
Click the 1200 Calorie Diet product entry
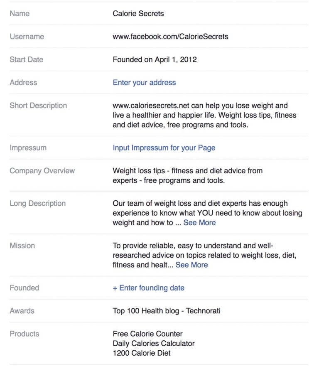click(142, 353)
